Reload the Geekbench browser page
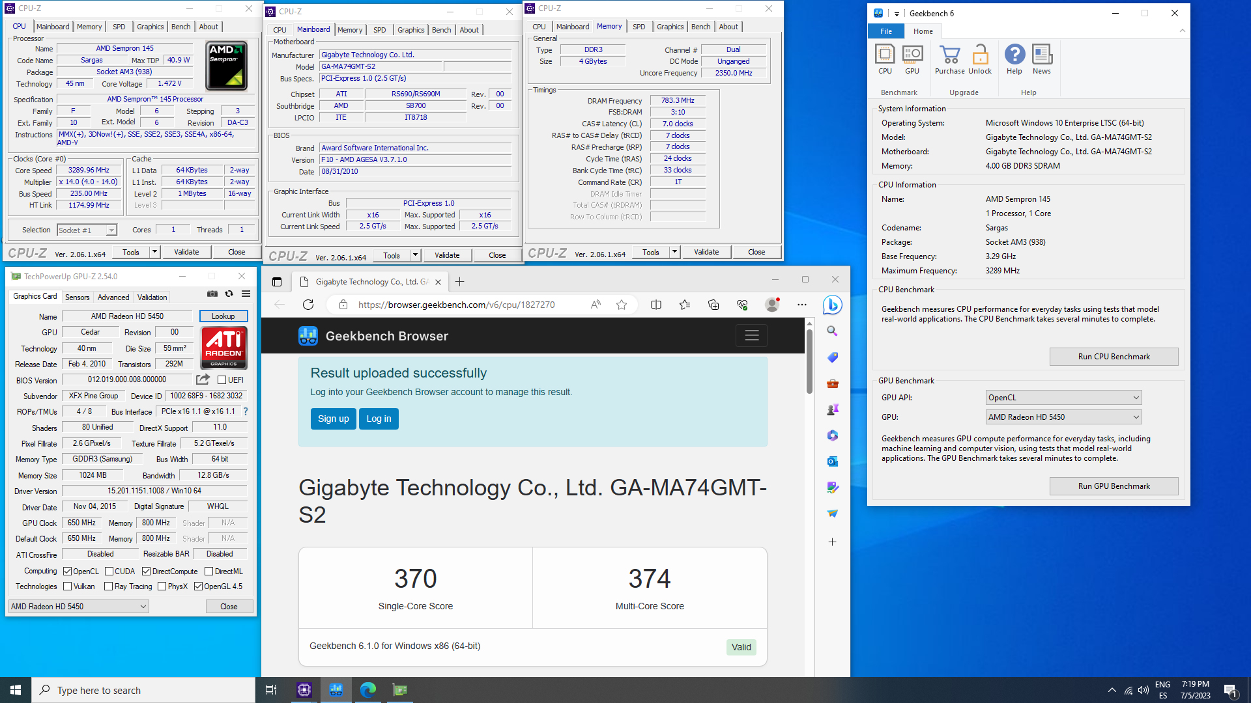The width and height of the screenshot is (1251, 703). point(308,305)
